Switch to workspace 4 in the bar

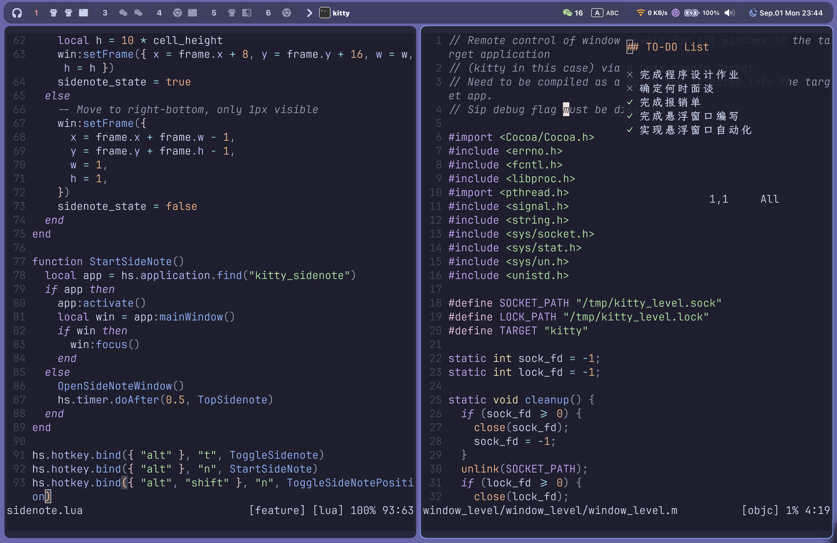pyautogui.click(x=159, y=13)
